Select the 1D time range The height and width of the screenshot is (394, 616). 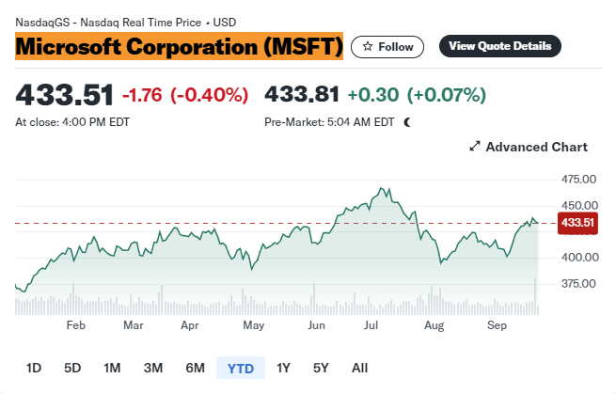coord(34,368)
